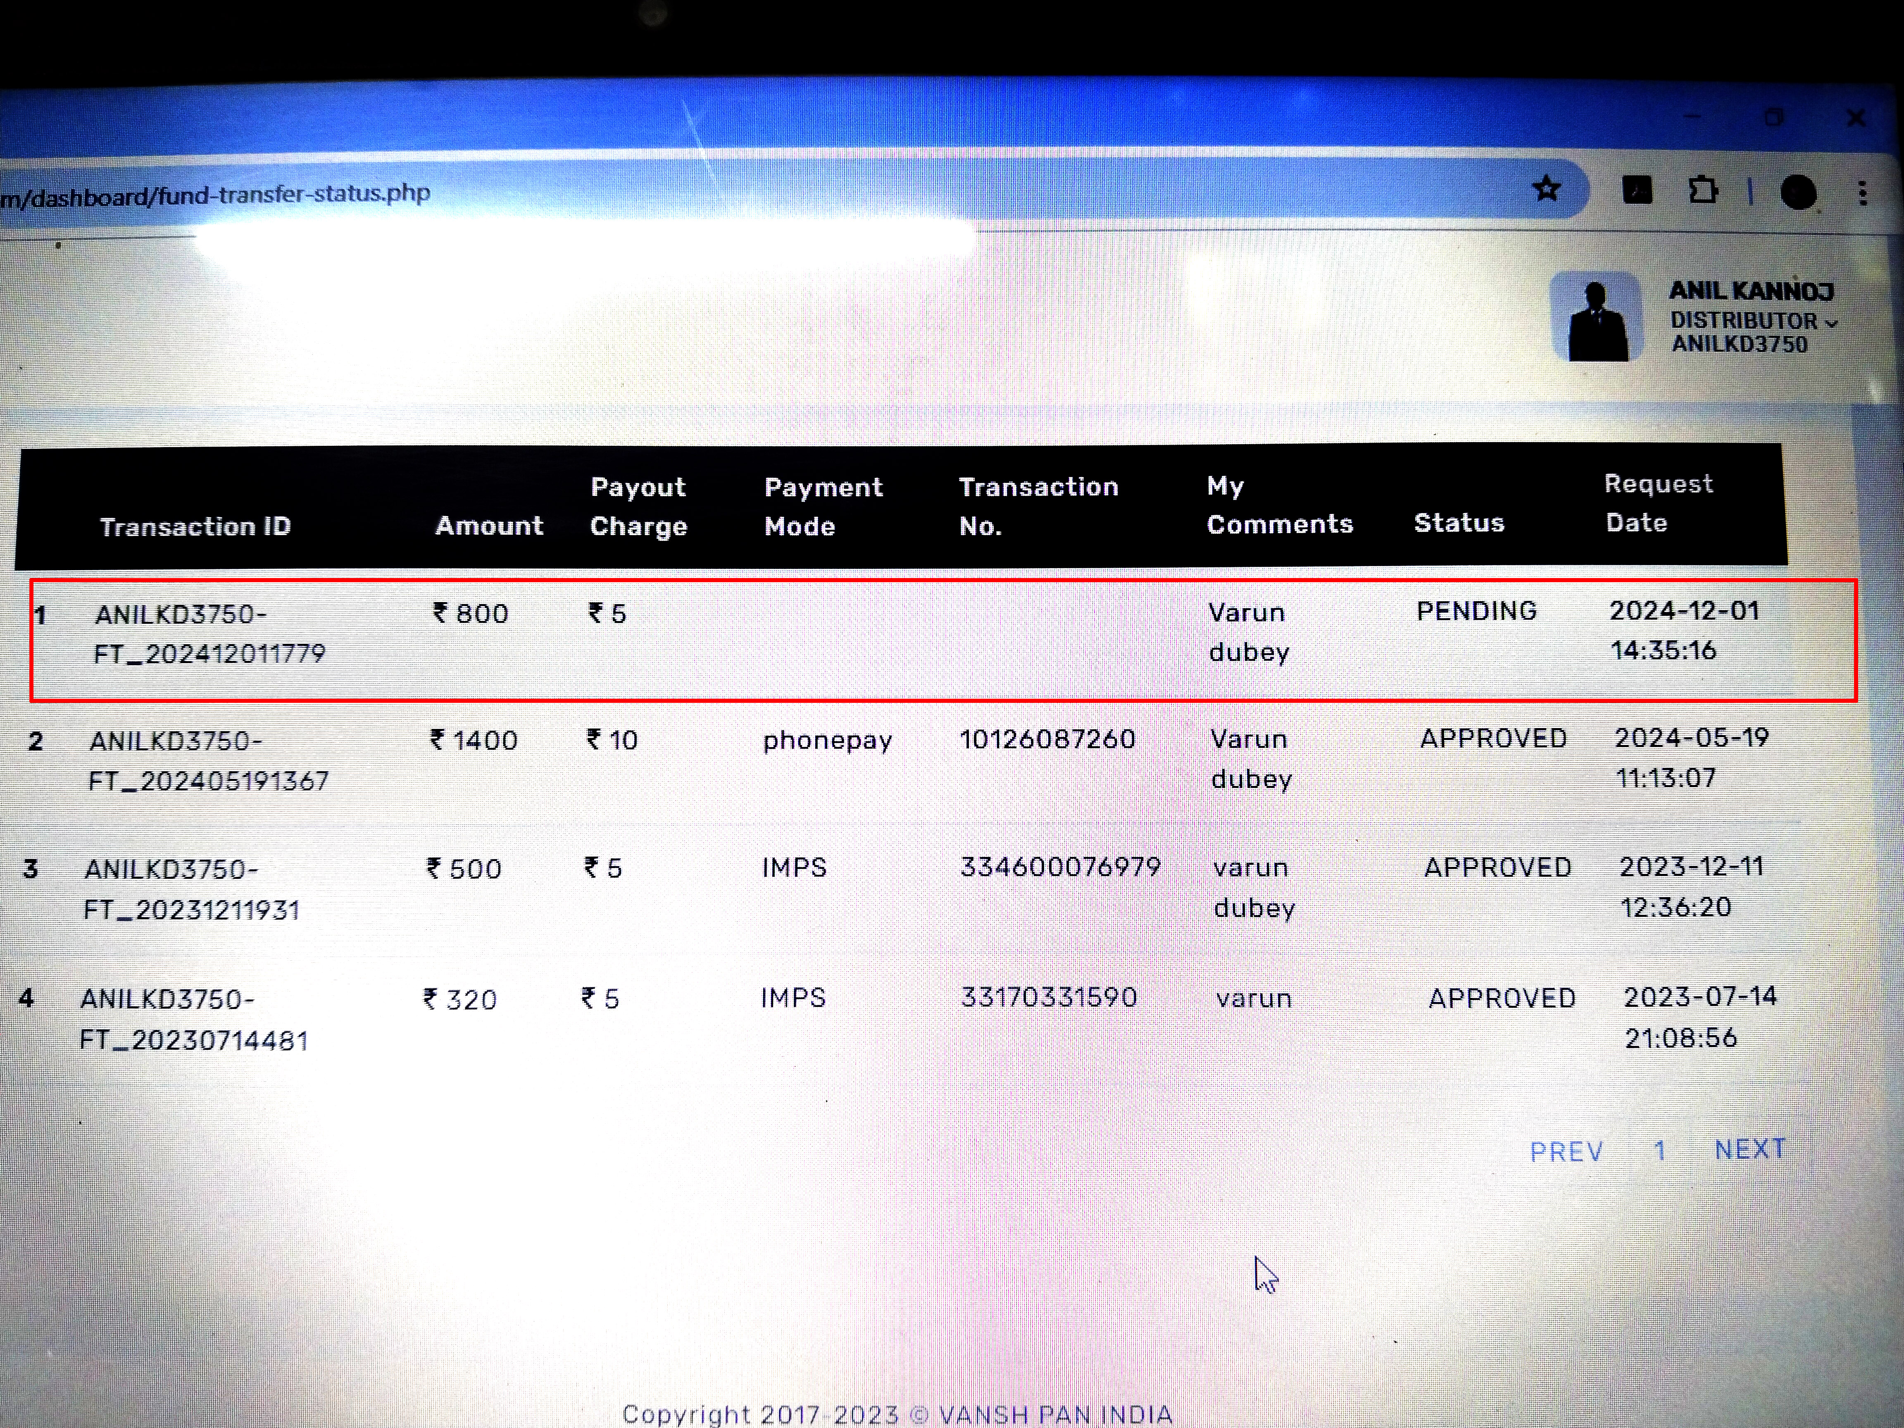
Task: Close the browser window with X
Action: coord(1856,118)
